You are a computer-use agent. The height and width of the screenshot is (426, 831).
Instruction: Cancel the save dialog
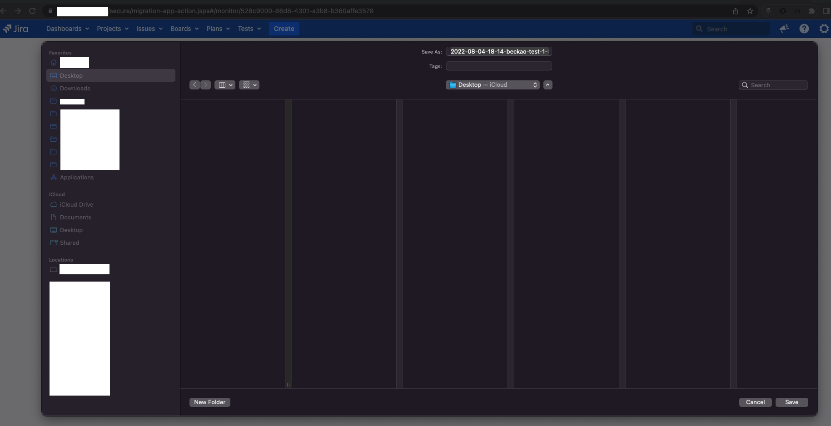[x=756, y=402]
